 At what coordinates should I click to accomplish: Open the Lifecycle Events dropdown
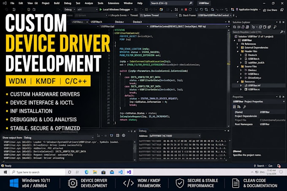119,15
